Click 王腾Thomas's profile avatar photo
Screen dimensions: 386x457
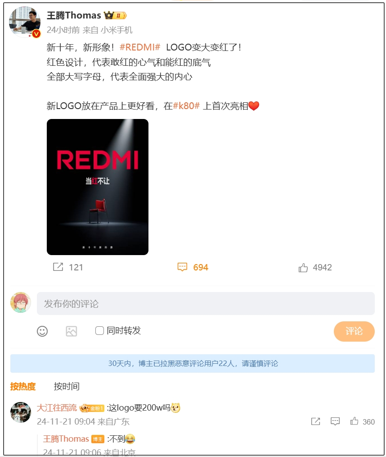pyautogui.click(x=25, y=22)
